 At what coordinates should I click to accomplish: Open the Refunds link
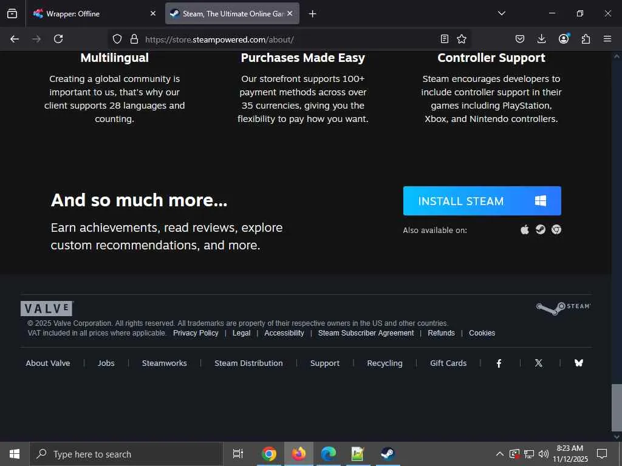441,333
